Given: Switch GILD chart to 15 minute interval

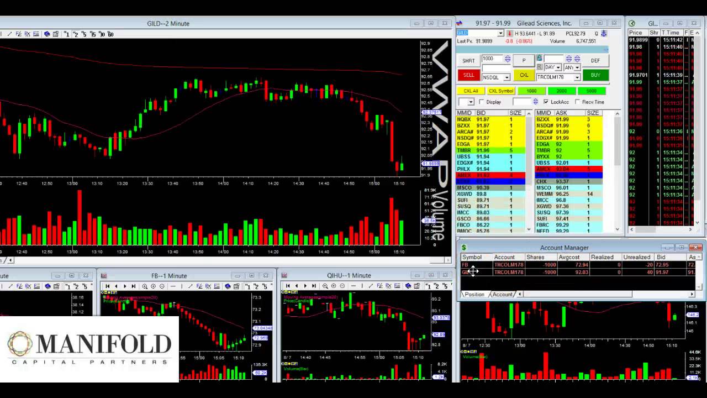Looking at the screenshot, I should (93, 34).
